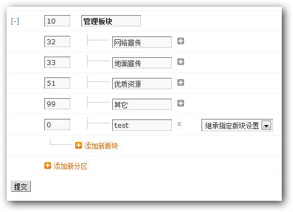This screenshot has width=293, height=212.
Task: Select the 网络宣传 name field
Action: [x=142, y=42]
